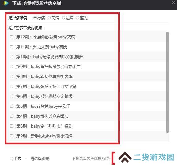Check the 第10期 episode checkbox

(11, 57)
